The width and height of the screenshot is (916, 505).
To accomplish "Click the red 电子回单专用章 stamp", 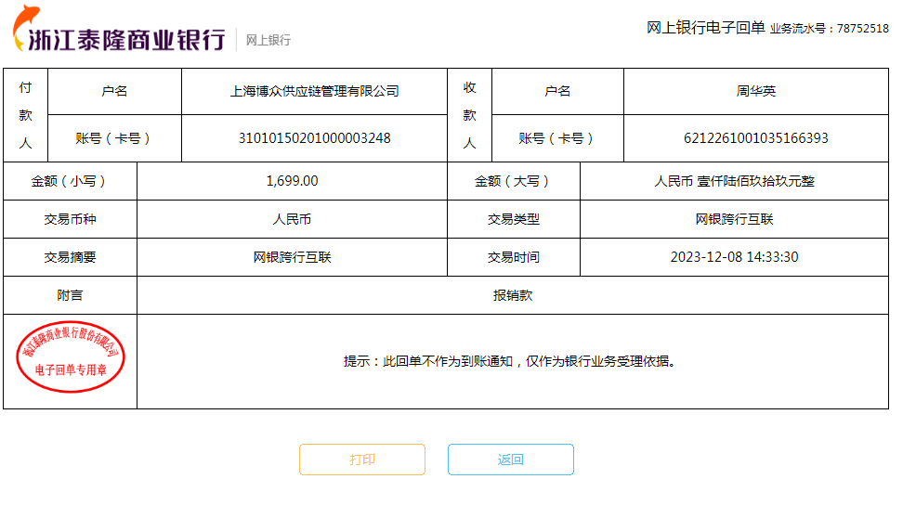I will tap(71, 357).
